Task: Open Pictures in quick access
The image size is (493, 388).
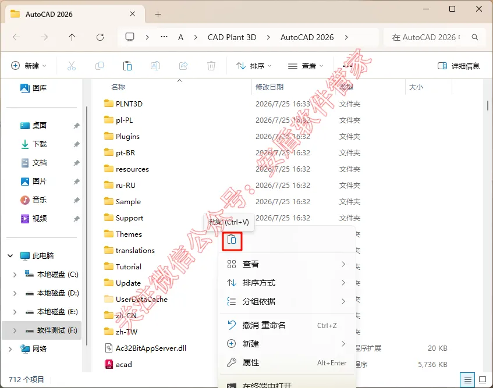Action: point(34,181)
